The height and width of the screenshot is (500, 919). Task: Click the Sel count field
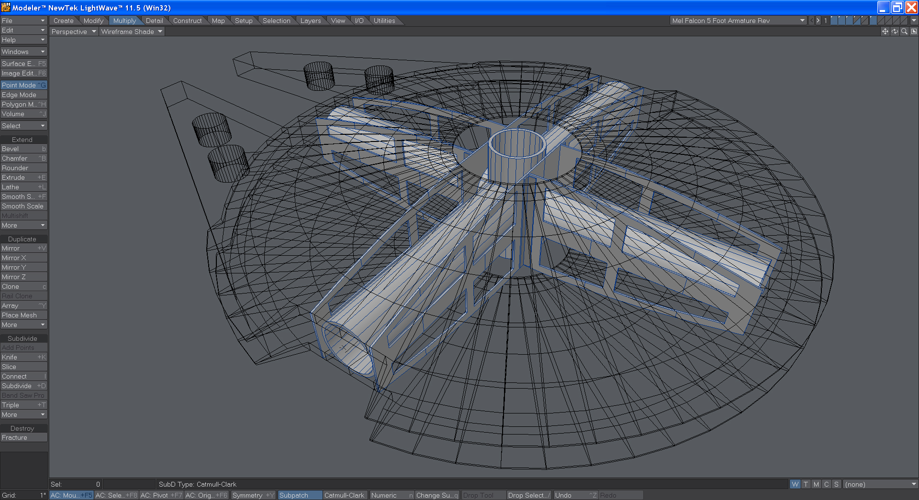pos(76,484)
